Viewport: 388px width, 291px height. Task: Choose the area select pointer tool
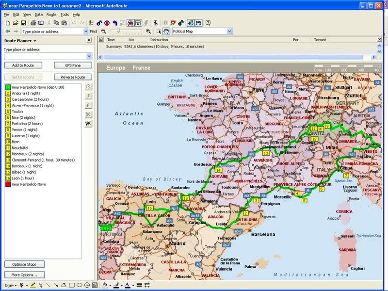(159, 31)
